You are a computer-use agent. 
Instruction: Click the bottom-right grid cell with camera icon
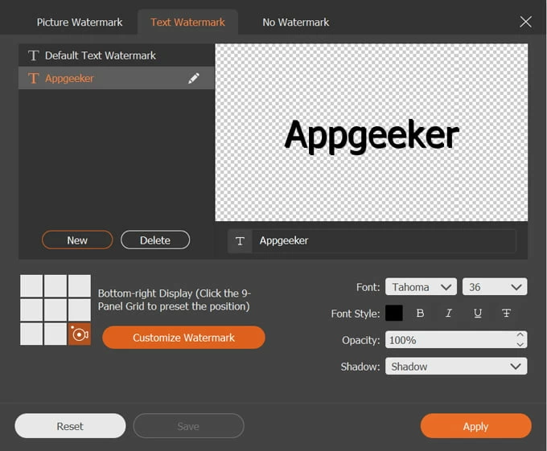pyautogui.click(x=80, y=334)
